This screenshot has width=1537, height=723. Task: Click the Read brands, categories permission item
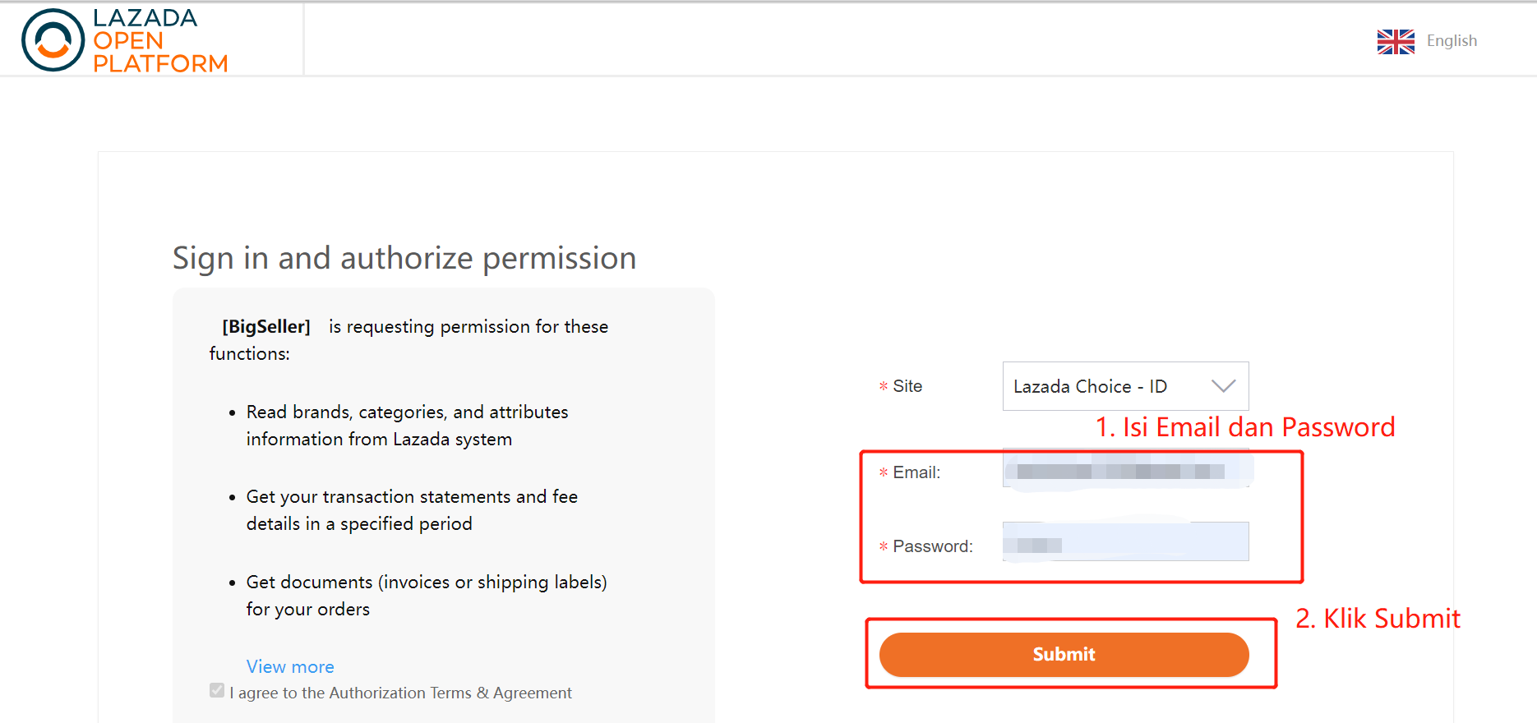pyautogui.click(x=408, y=426)
